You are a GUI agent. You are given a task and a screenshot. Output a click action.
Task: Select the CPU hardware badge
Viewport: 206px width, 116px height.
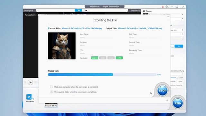coord(119,58)
